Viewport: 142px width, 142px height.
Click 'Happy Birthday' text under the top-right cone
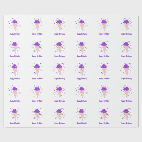pyautogui.click(x=127, y=34)
